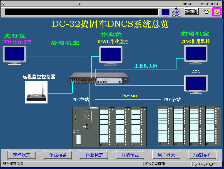Go to 作业准备 screen
The image size is (224, 169).
[58, 155]
